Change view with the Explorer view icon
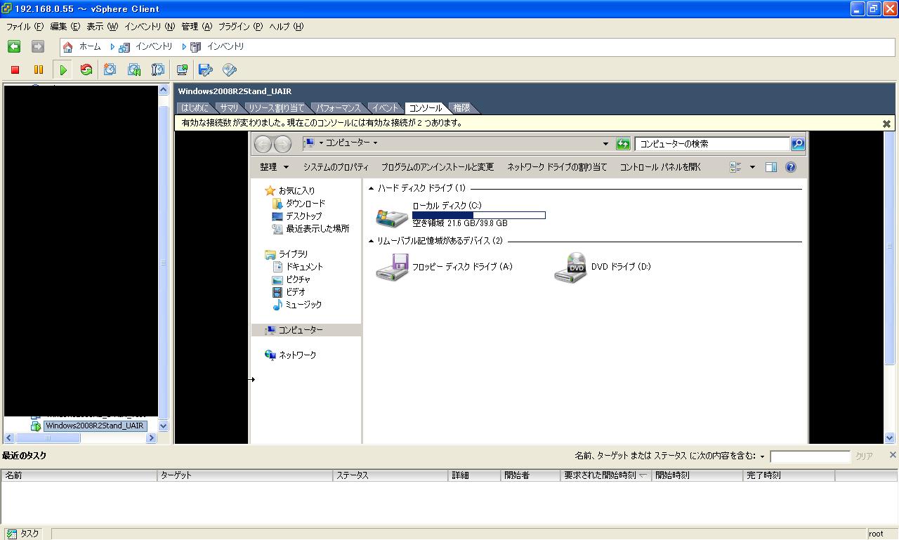The image size is (899, 540). 735,167
